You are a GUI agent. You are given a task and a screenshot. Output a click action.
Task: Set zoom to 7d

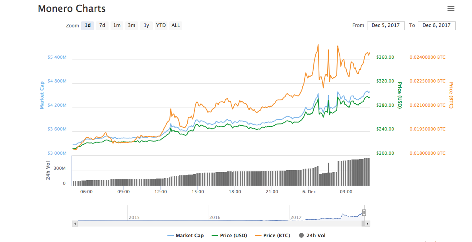click(x=102, y=25)
